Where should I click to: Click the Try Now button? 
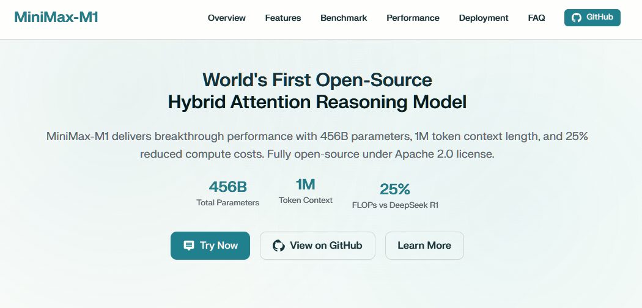click(x=210, y=246)
